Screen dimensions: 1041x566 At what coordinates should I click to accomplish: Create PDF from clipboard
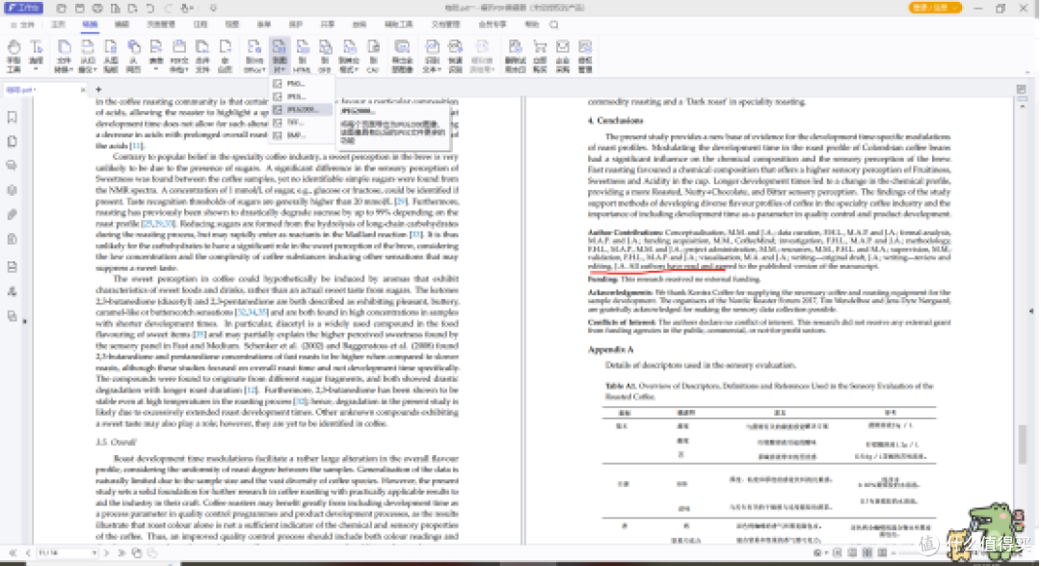click(110, 55)
